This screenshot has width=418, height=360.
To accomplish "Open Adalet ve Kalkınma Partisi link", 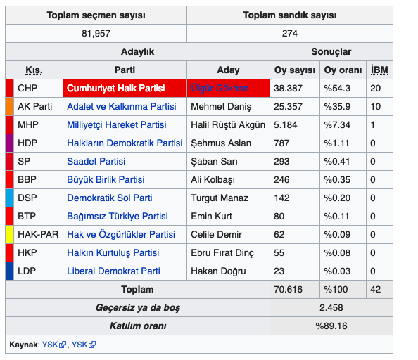I will pyautogui.click(x=122, y=106).
